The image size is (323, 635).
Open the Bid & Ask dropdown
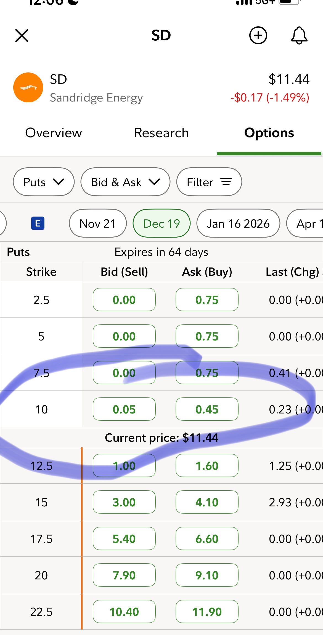125,182
